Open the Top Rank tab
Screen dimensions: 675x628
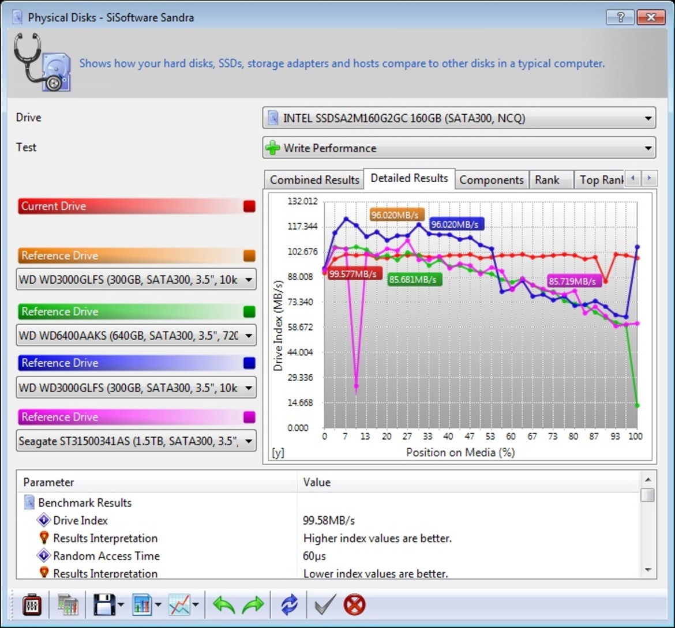[x=601, y=179]
